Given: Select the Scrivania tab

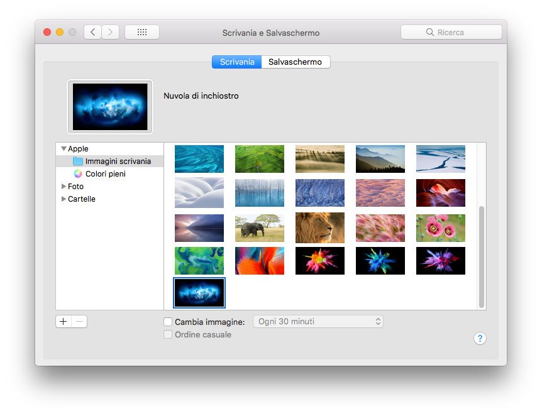Looking at the screenshot, I should (x=237, y=62).
